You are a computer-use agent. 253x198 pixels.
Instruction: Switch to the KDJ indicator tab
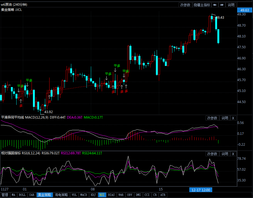pos(93,195)
